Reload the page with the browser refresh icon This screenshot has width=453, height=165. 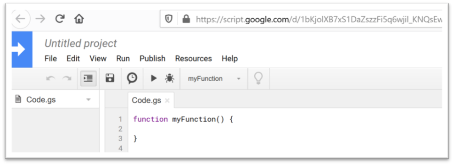[x=60, y=19]
